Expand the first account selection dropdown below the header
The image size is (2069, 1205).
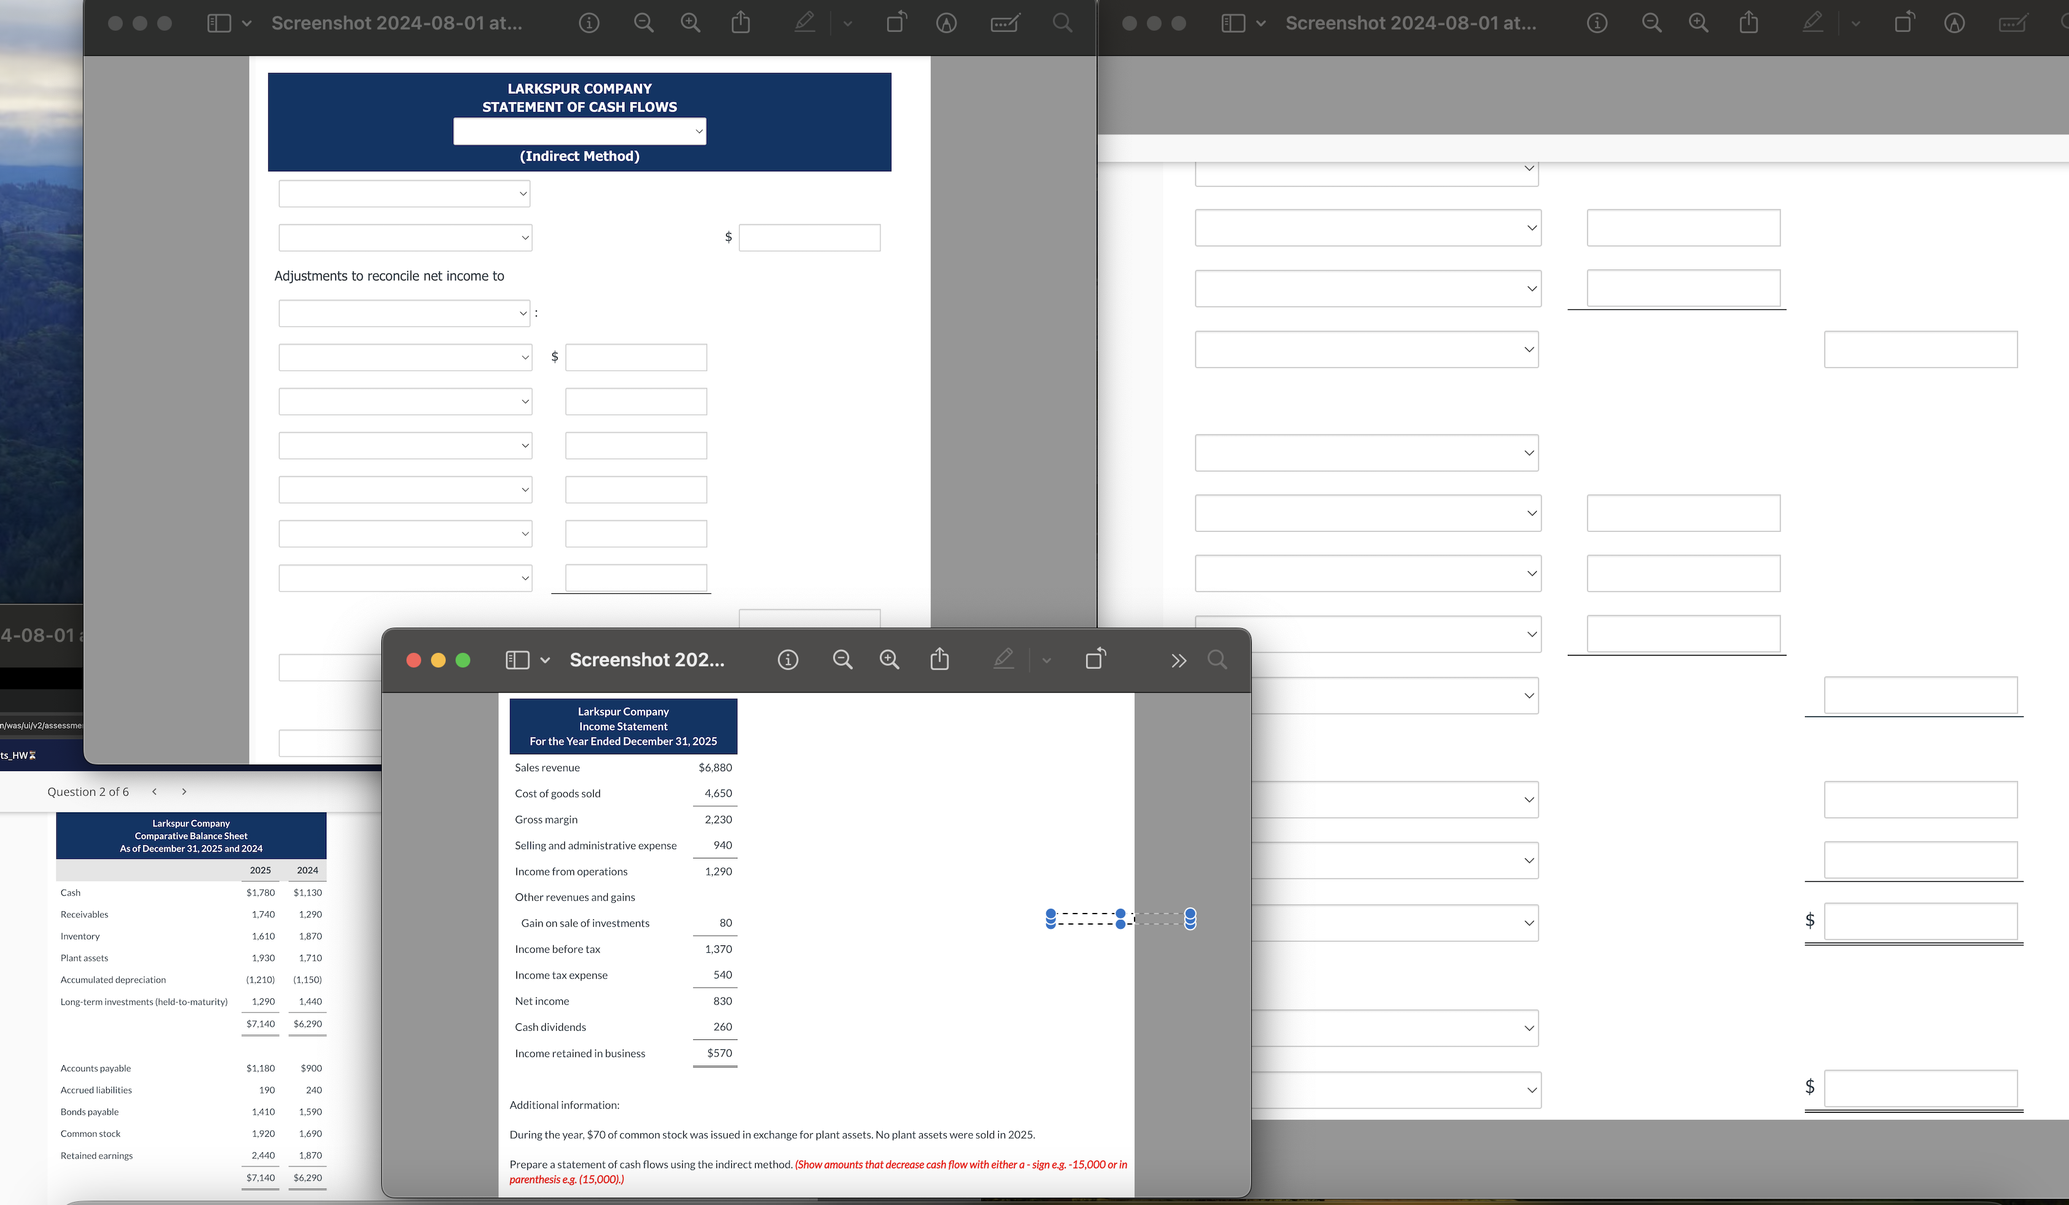click(x=404, y=194)
